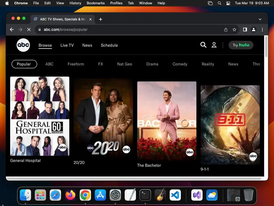Open News in the top ABC navigation

pos(87,45)
